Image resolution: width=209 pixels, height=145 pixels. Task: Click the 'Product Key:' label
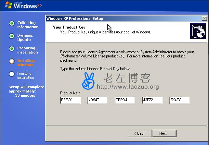click(70, 93)
